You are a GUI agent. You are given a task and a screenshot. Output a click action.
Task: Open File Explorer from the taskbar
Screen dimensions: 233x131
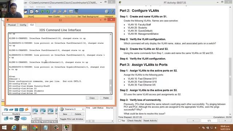(24, 128)
